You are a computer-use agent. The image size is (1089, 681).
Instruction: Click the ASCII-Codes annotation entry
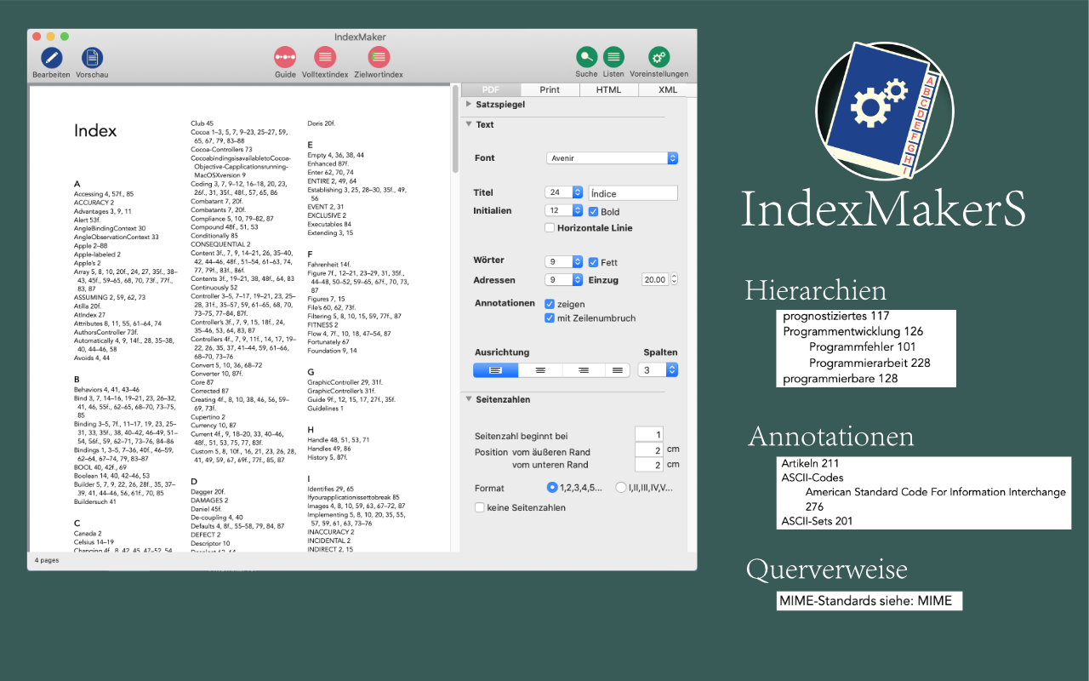(x=812, y=478)
